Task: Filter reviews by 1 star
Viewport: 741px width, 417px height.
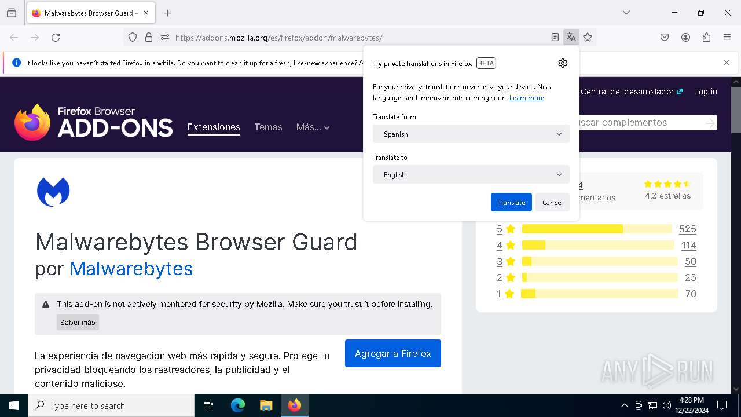Action: coord(505,294)
